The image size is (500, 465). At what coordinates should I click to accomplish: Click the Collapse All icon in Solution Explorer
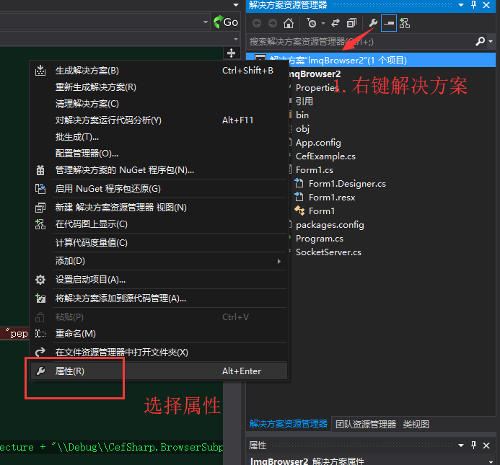tap(351, 23)
